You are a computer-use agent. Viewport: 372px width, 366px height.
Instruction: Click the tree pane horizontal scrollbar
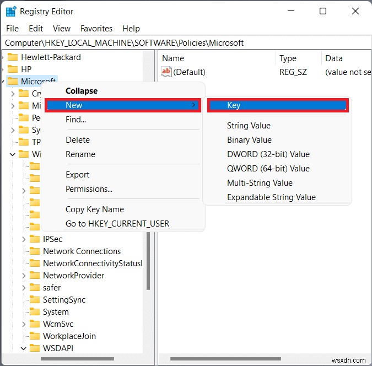point(77,359)
